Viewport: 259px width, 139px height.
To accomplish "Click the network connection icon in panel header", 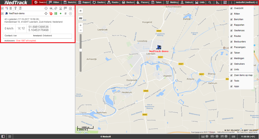I will point(61,8).
